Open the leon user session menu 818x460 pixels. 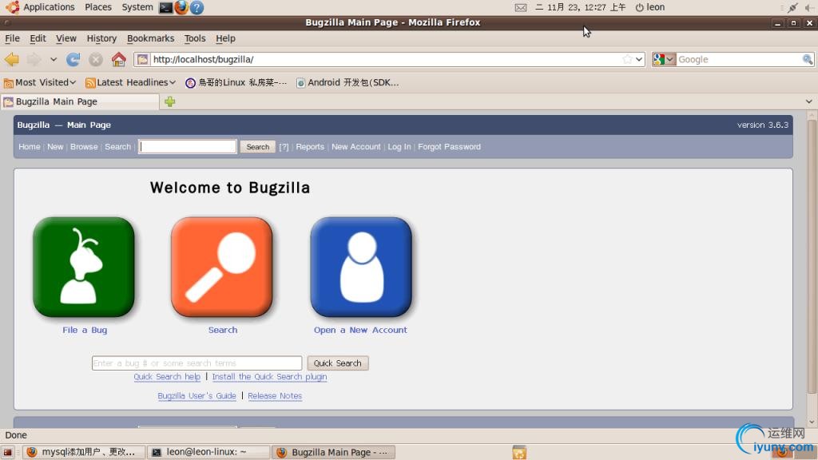pos(650,7)
